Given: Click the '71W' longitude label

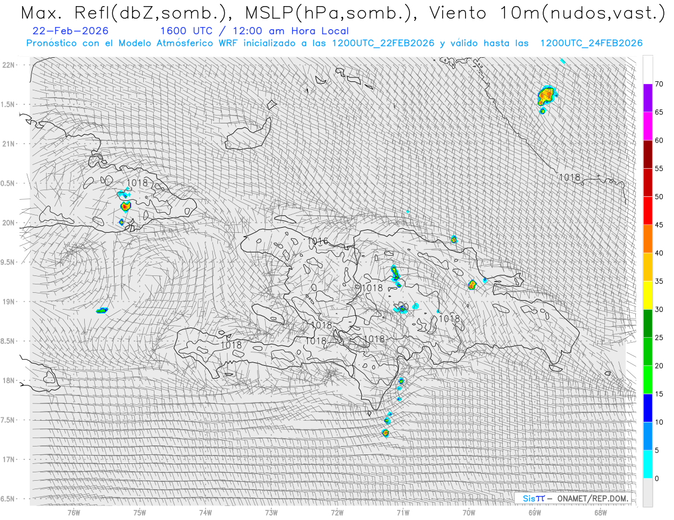Looking at the screenshot, I should (403, 512).
